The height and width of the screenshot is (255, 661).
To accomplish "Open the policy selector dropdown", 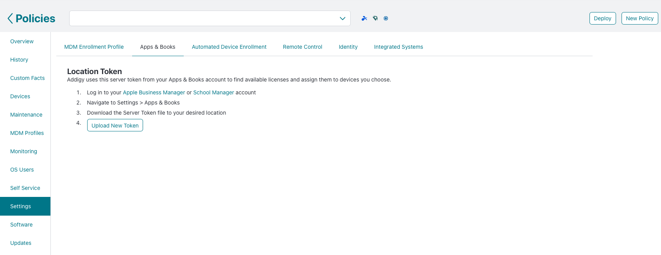I will pos(210,18).
